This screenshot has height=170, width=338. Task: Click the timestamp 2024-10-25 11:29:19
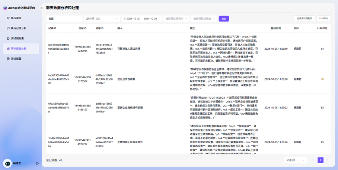click(x=276, y=49)
